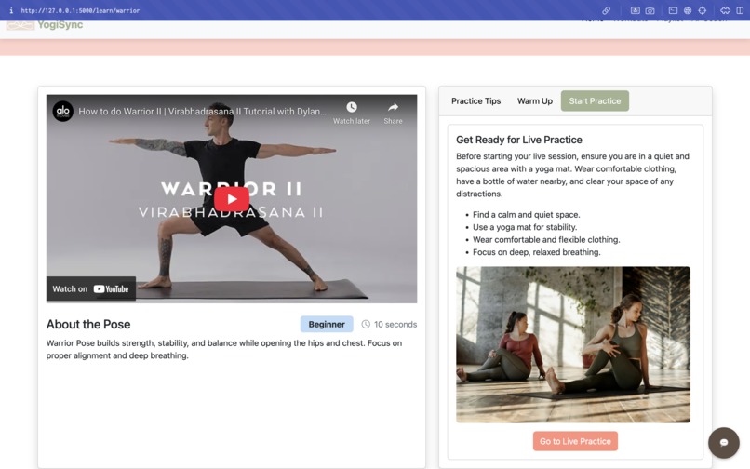This screenshot has width=750, height=469.
Task: Open the chat bubble floating button
Action: coord(724,443)
